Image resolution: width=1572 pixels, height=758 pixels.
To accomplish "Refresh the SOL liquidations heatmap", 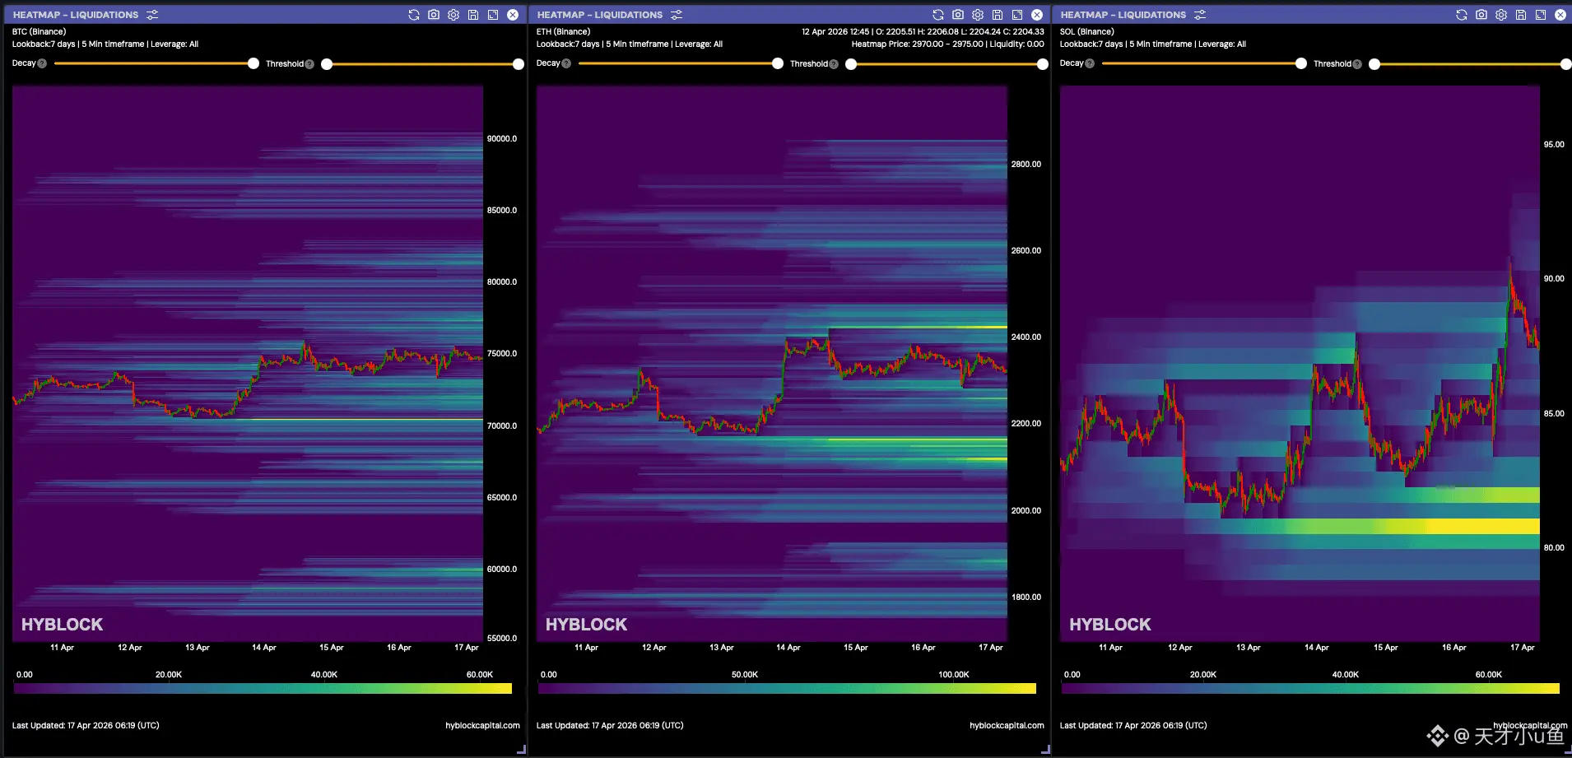I will point(1462,15).
